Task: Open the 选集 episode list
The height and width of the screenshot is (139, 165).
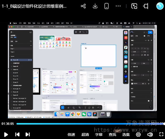Action: [x=126, y=135]
